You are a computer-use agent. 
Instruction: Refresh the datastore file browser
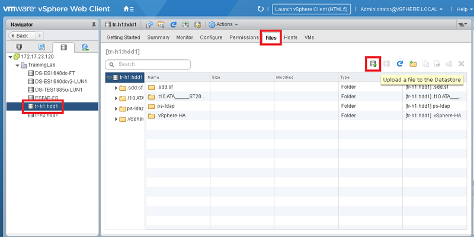pyautogui.click(x=399, y=64)
